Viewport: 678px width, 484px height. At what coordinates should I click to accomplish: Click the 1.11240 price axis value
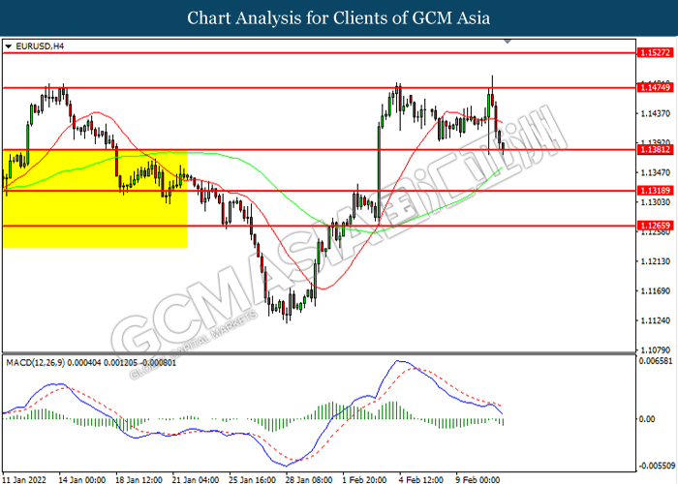[x=656, y=320]
